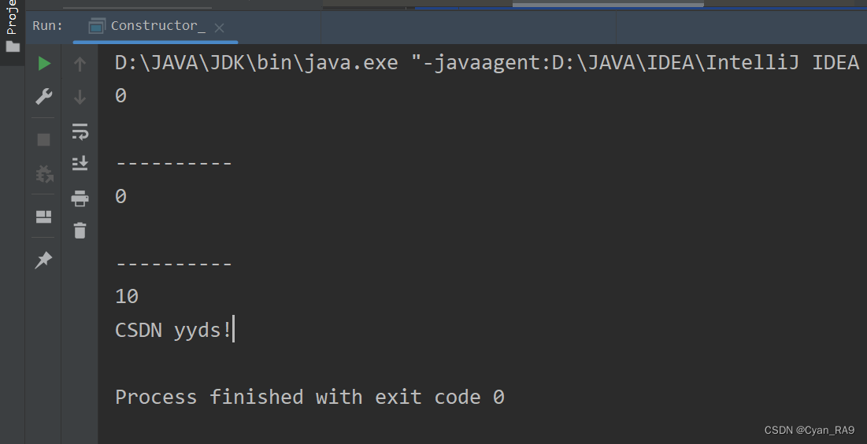Open the Project tool window tab
The width and height of the screenshot is (867, 444).
pos(12,27)
